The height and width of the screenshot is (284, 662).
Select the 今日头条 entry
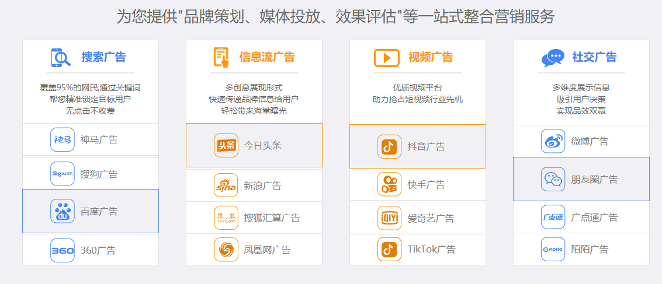click(x=254, y=145)
